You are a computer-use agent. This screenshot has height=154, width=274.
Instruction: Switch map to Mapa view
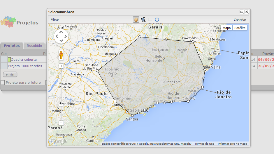tap(226, 28)
